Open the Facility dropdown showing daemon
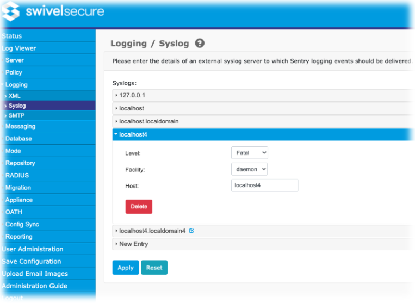Screen dimensions: 415x303 click(249, 169)
